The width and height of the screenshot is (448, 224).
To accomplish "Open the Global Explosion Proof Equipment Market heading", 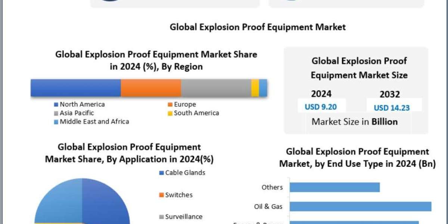I will [x=258, y=27].
